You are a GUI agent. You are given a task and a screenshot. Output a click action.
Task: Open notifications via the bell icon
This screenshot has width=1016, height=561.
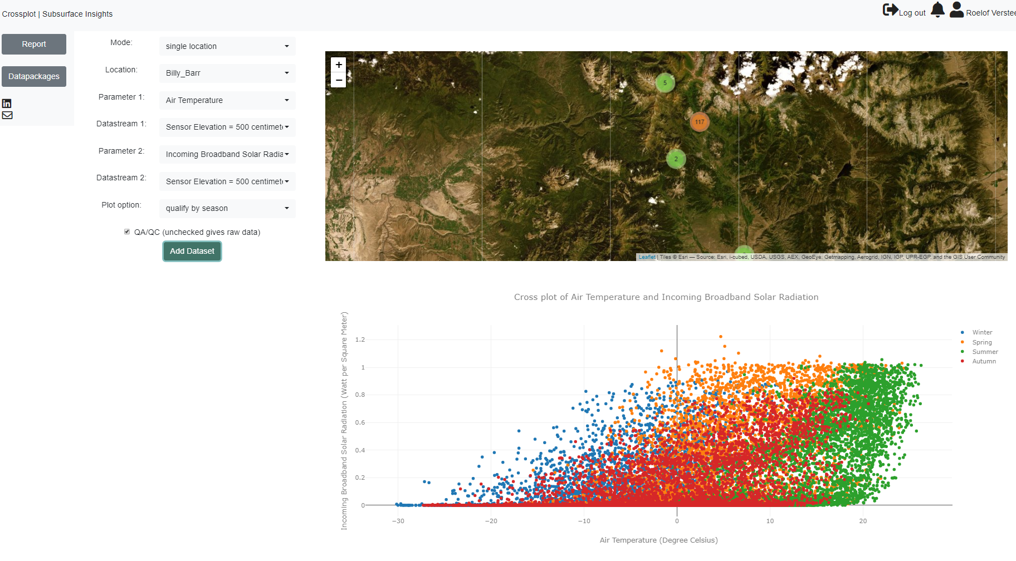pos(937,10)
